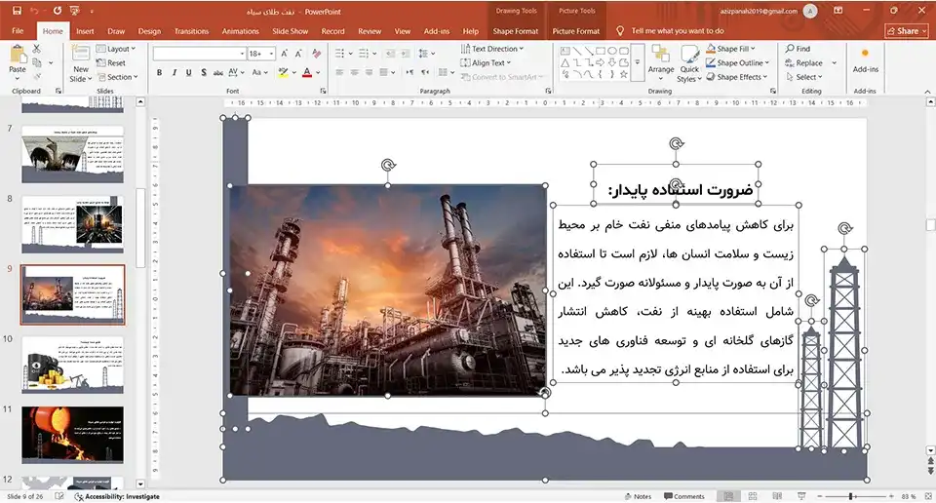Click Clear All Formatting icon
This screenshot has width=936, height=503.
click(316, 54)
